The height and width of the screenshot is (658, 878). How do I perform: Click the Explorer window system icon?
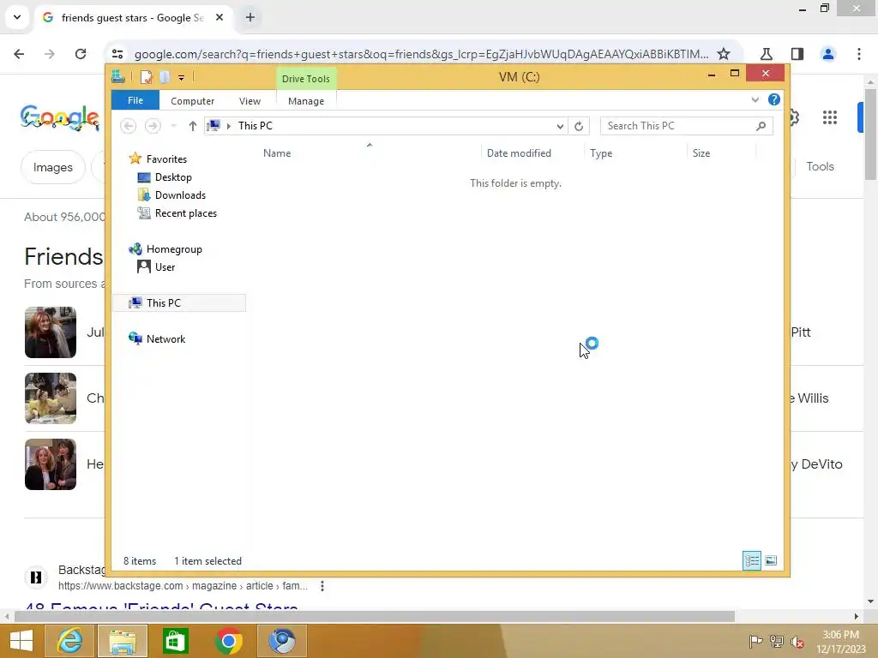click(x=118, y=76)
